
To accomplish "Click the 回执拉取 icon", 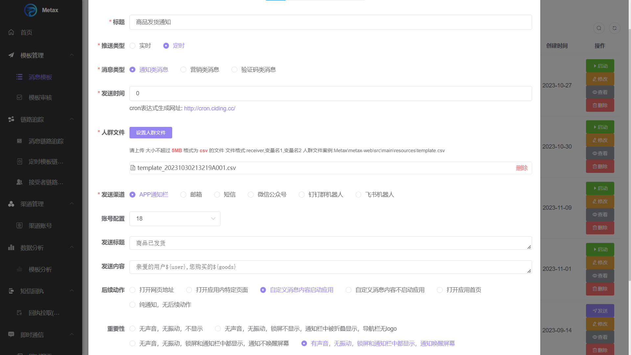I will (19, 313).
